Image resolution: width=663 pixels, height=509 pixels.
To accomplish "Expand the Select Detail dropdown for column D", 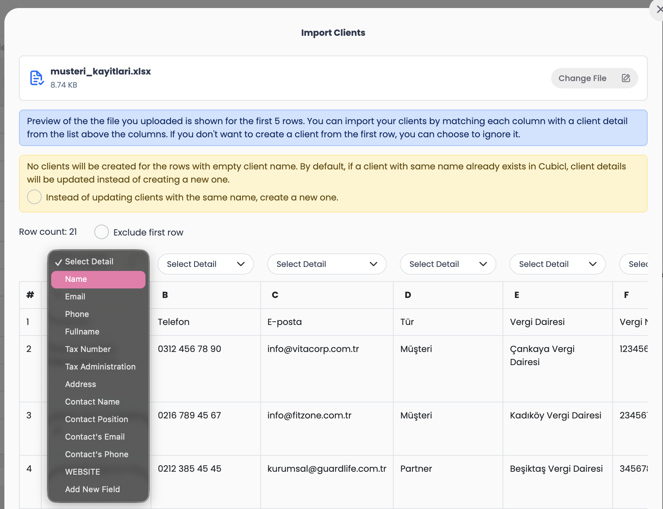I will [x=448, y=264].
